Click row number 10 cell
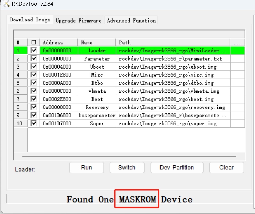Viewport: 255px width, 214px height. coord(21,123)
